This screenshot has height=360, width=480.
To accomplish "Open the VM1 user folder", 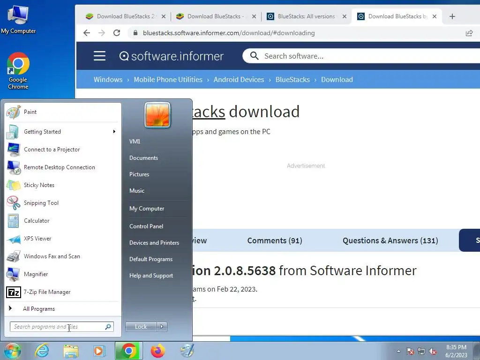I will (x=135, y=142).
